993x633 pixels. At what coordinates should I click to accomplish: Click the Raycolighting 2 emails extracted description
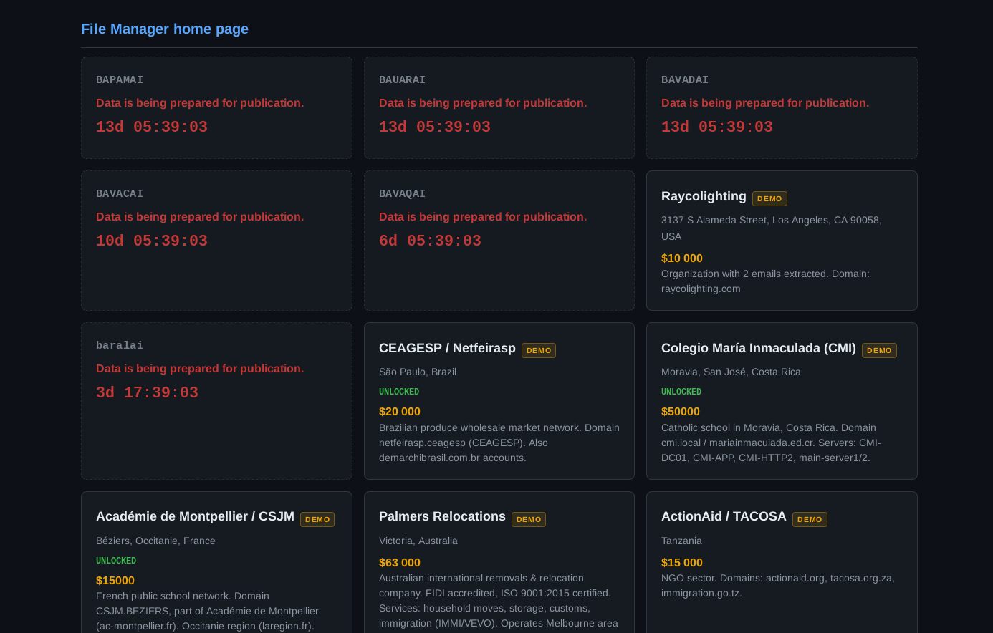click(765, 281)
